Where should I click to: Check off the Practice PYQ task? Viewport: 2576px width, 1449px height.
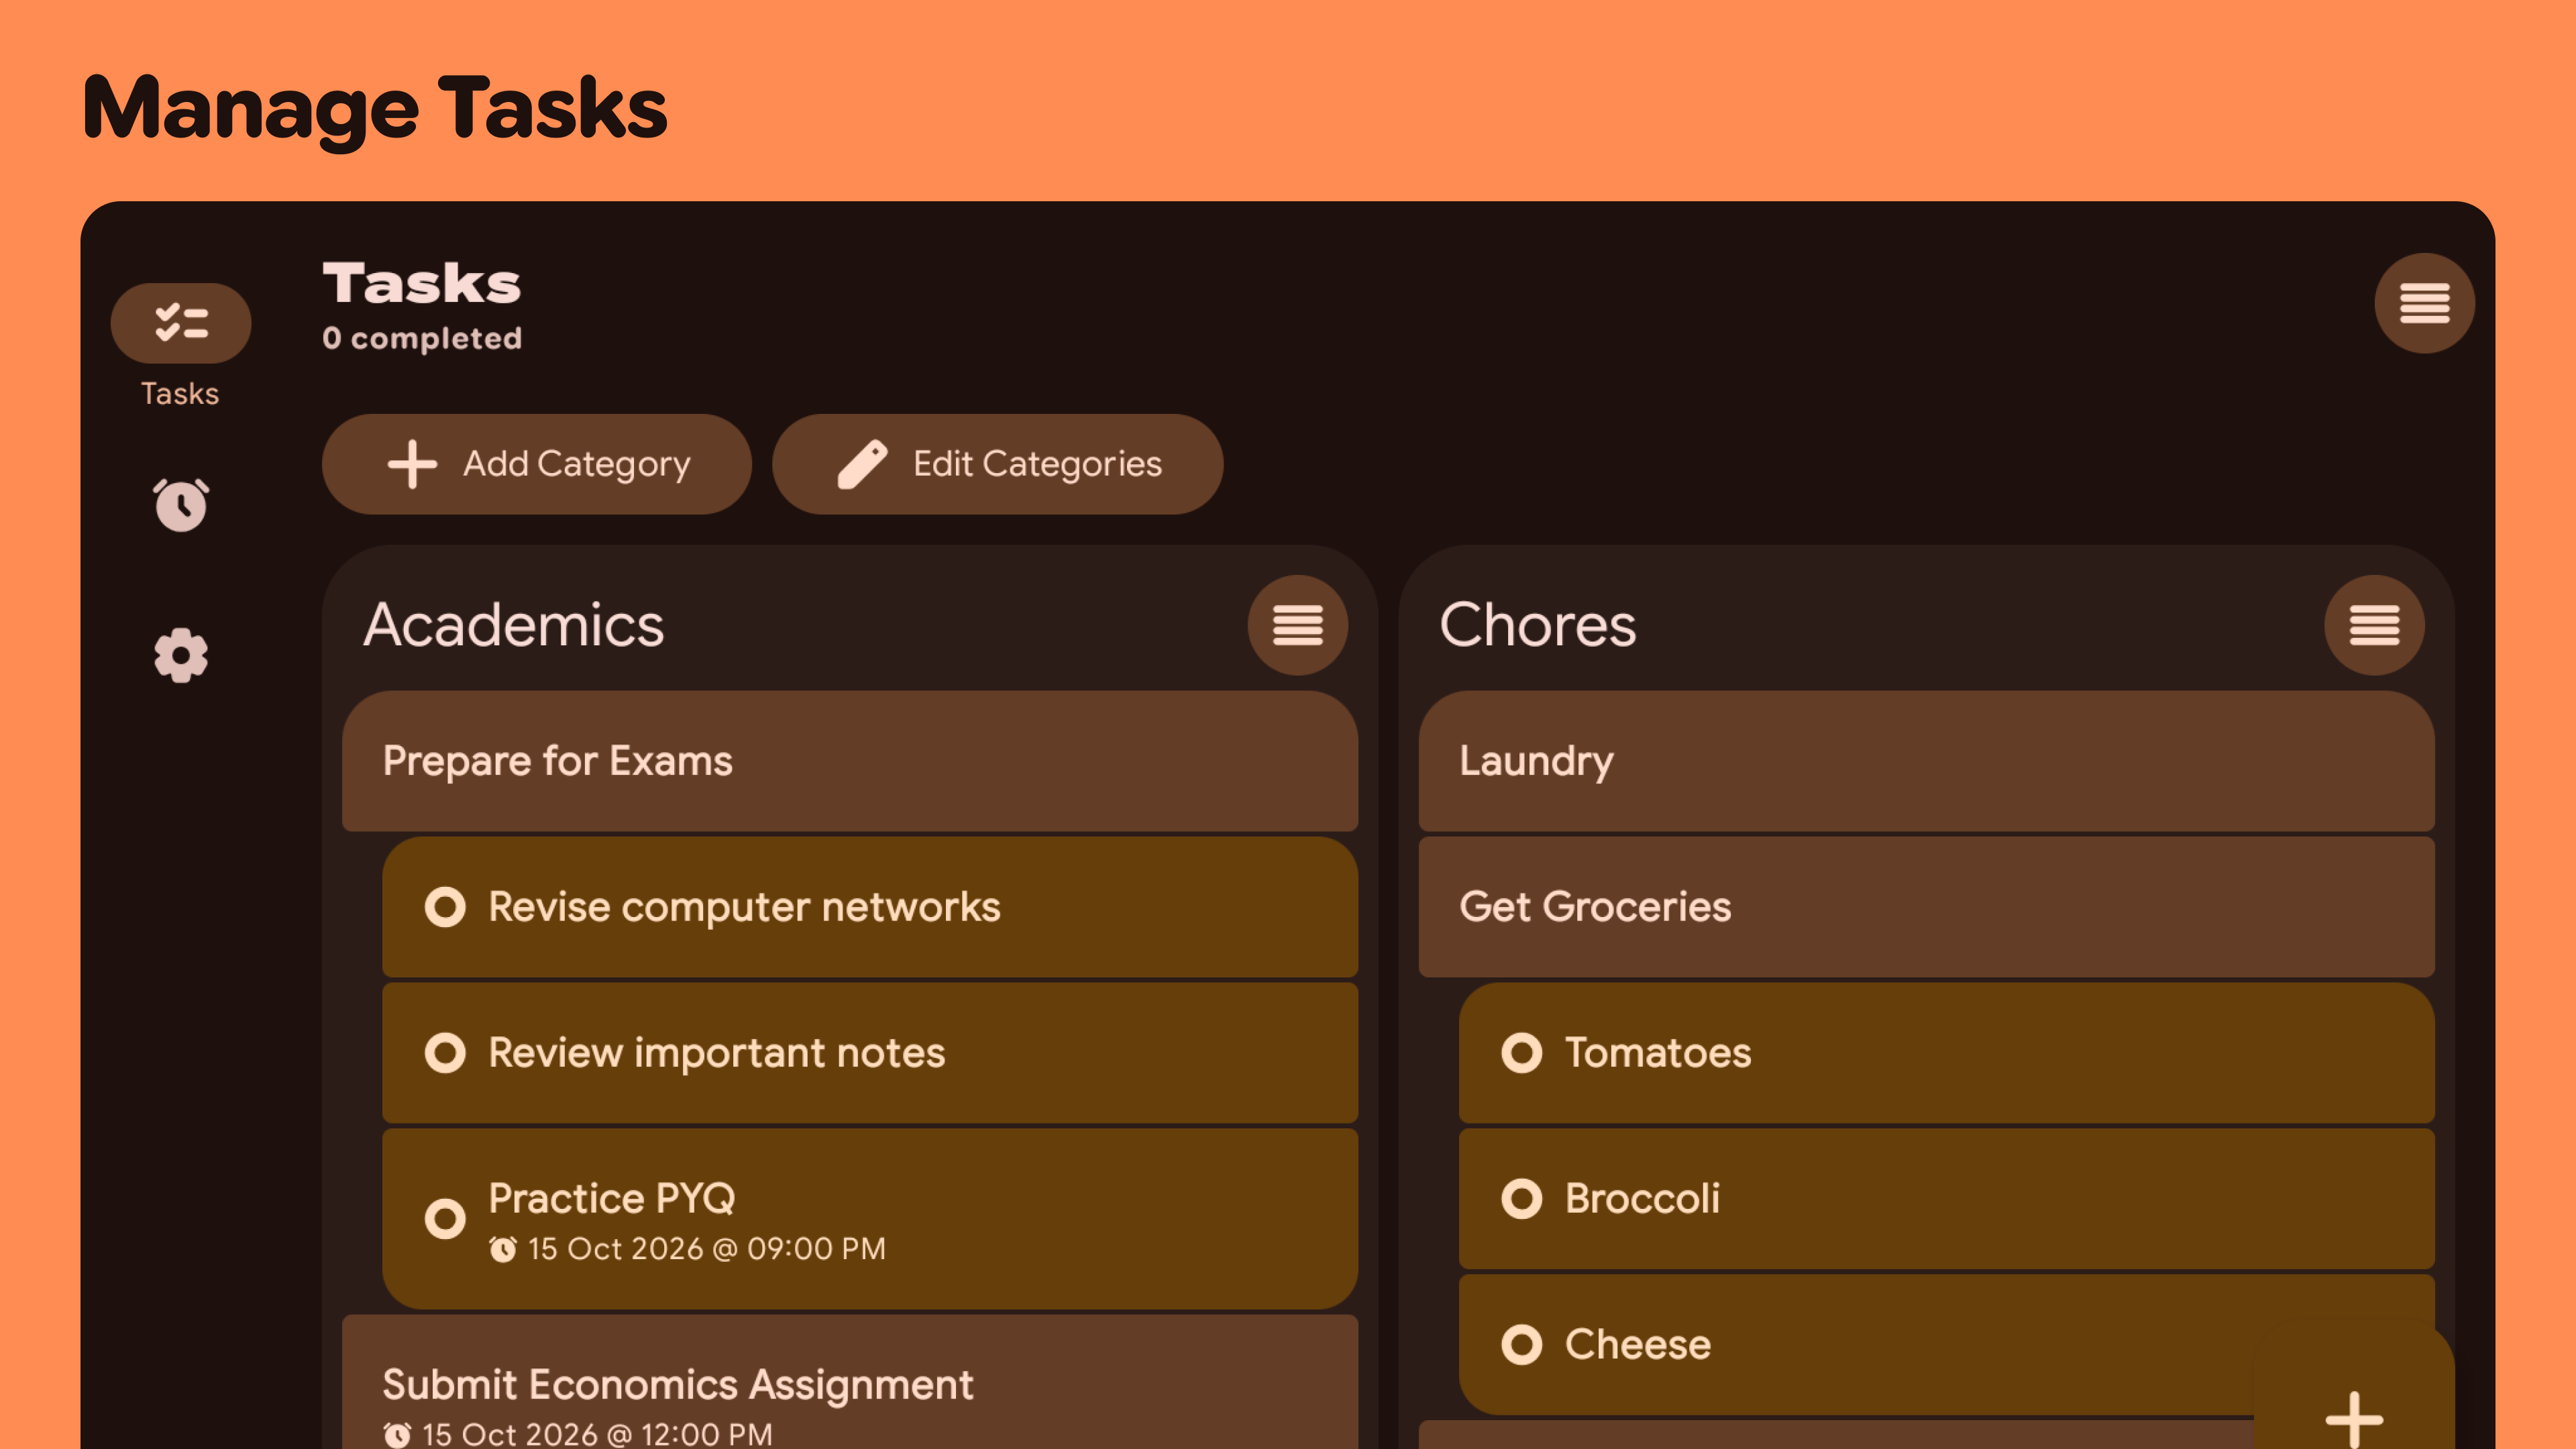(445, 1218)
